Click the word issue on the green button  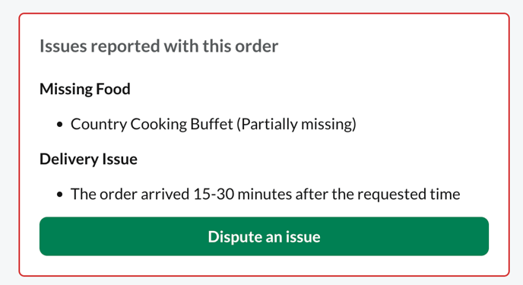click(303, 236)
